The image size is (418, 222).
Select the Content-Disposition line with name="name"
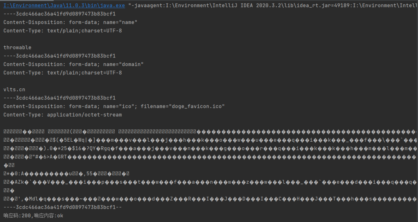point(70,22)
